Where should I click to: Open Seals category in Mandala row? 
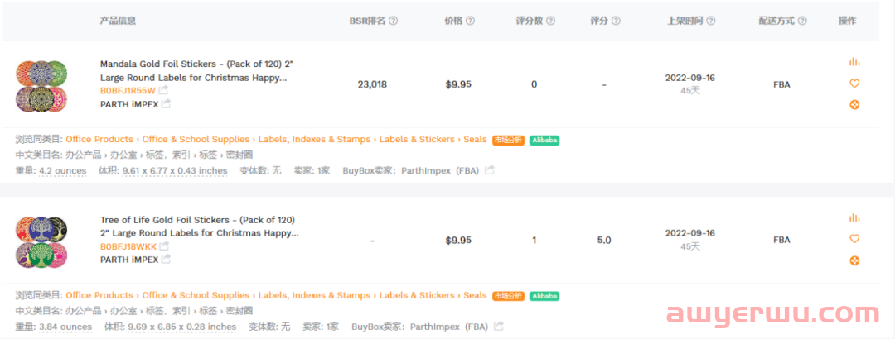click(475, 140)
